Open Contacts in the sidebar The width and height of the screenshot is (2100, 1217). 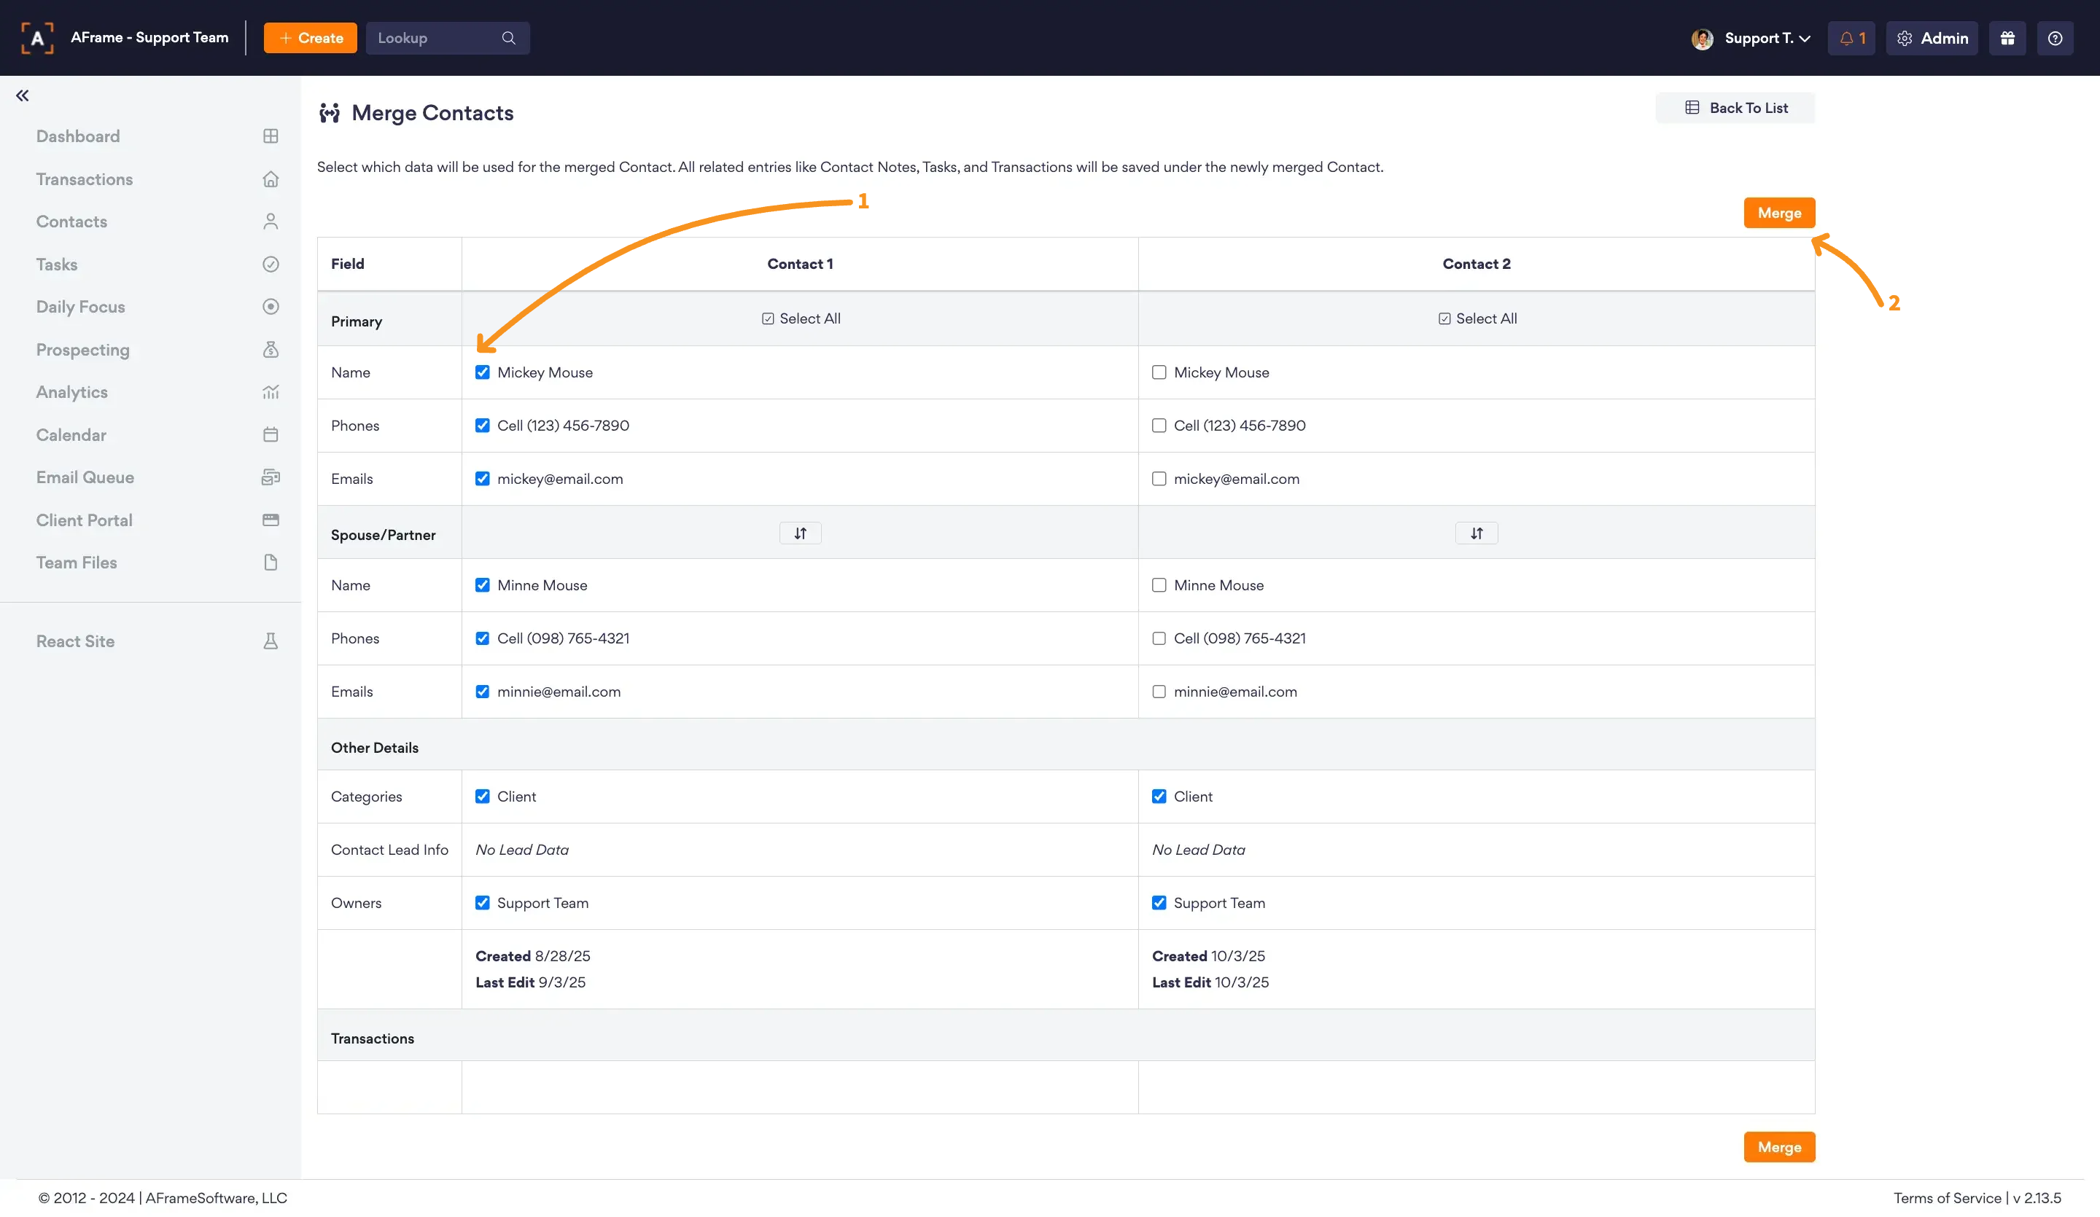click(x=71, y=222)
